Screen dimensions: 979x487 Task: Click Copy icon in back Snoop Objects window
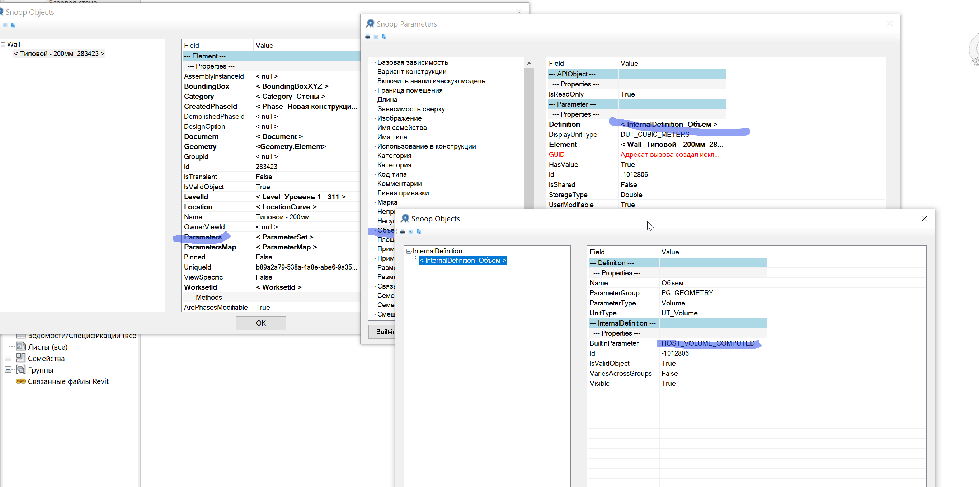click(13, 25)
